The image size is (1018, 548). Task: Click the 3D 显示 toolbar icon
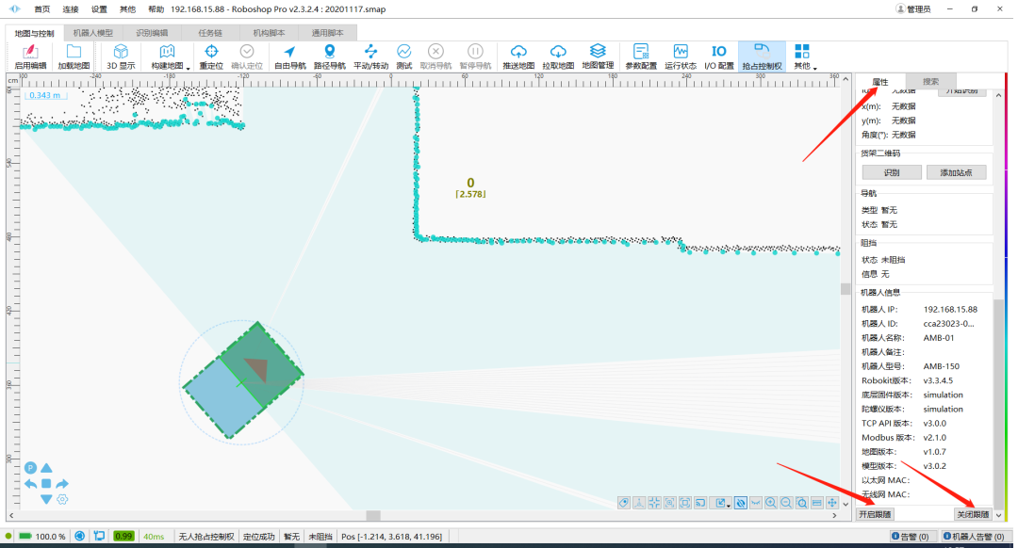121,56
